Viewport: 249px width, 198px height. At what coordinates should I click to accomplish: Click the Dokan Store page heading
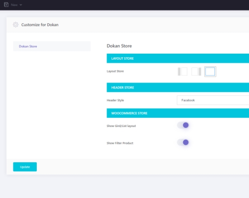point(119,46)
